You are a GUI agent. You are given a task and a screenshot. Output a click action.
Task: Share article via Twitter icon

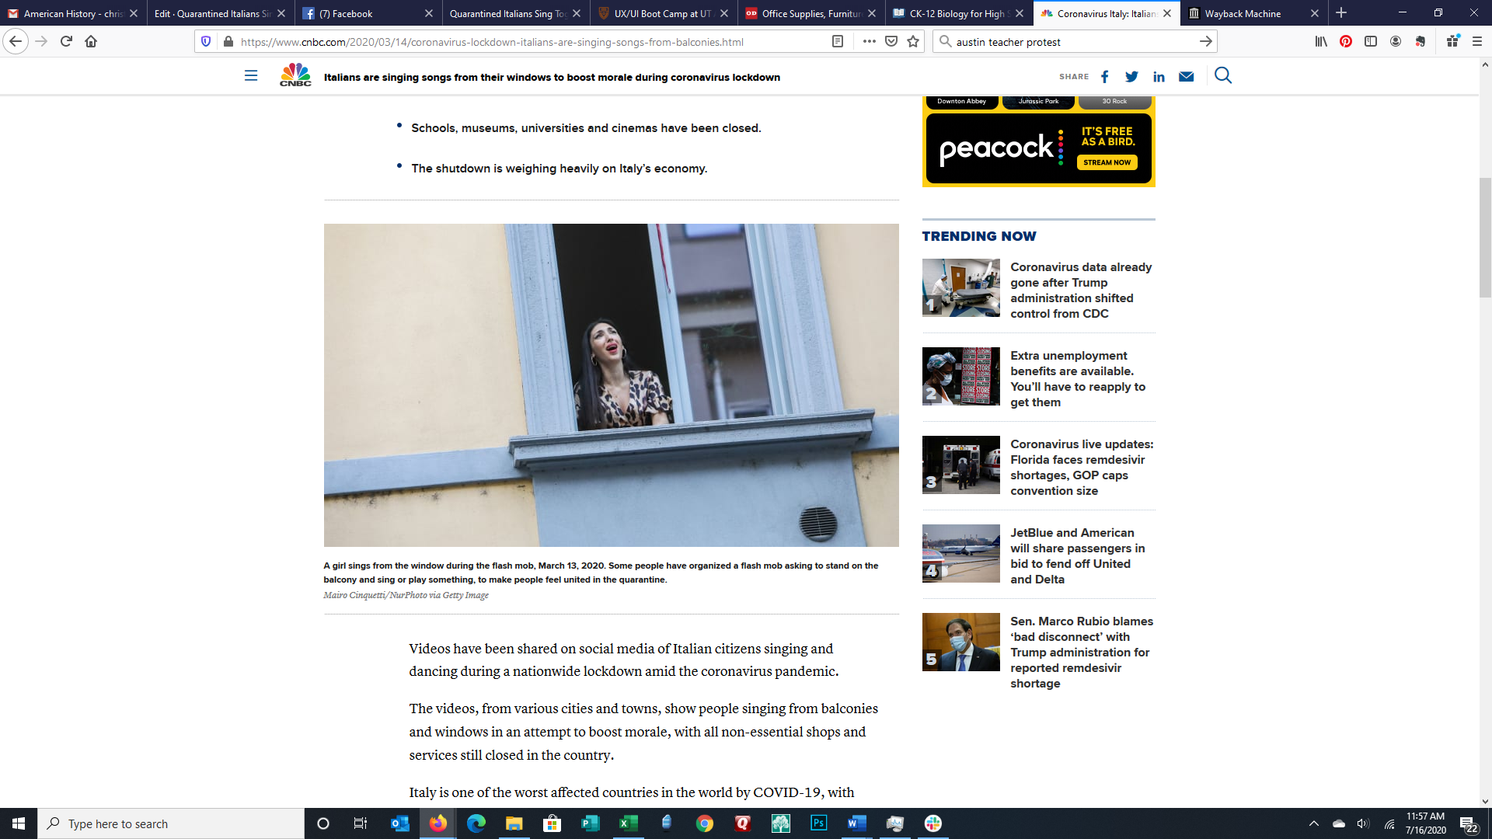1131,76
